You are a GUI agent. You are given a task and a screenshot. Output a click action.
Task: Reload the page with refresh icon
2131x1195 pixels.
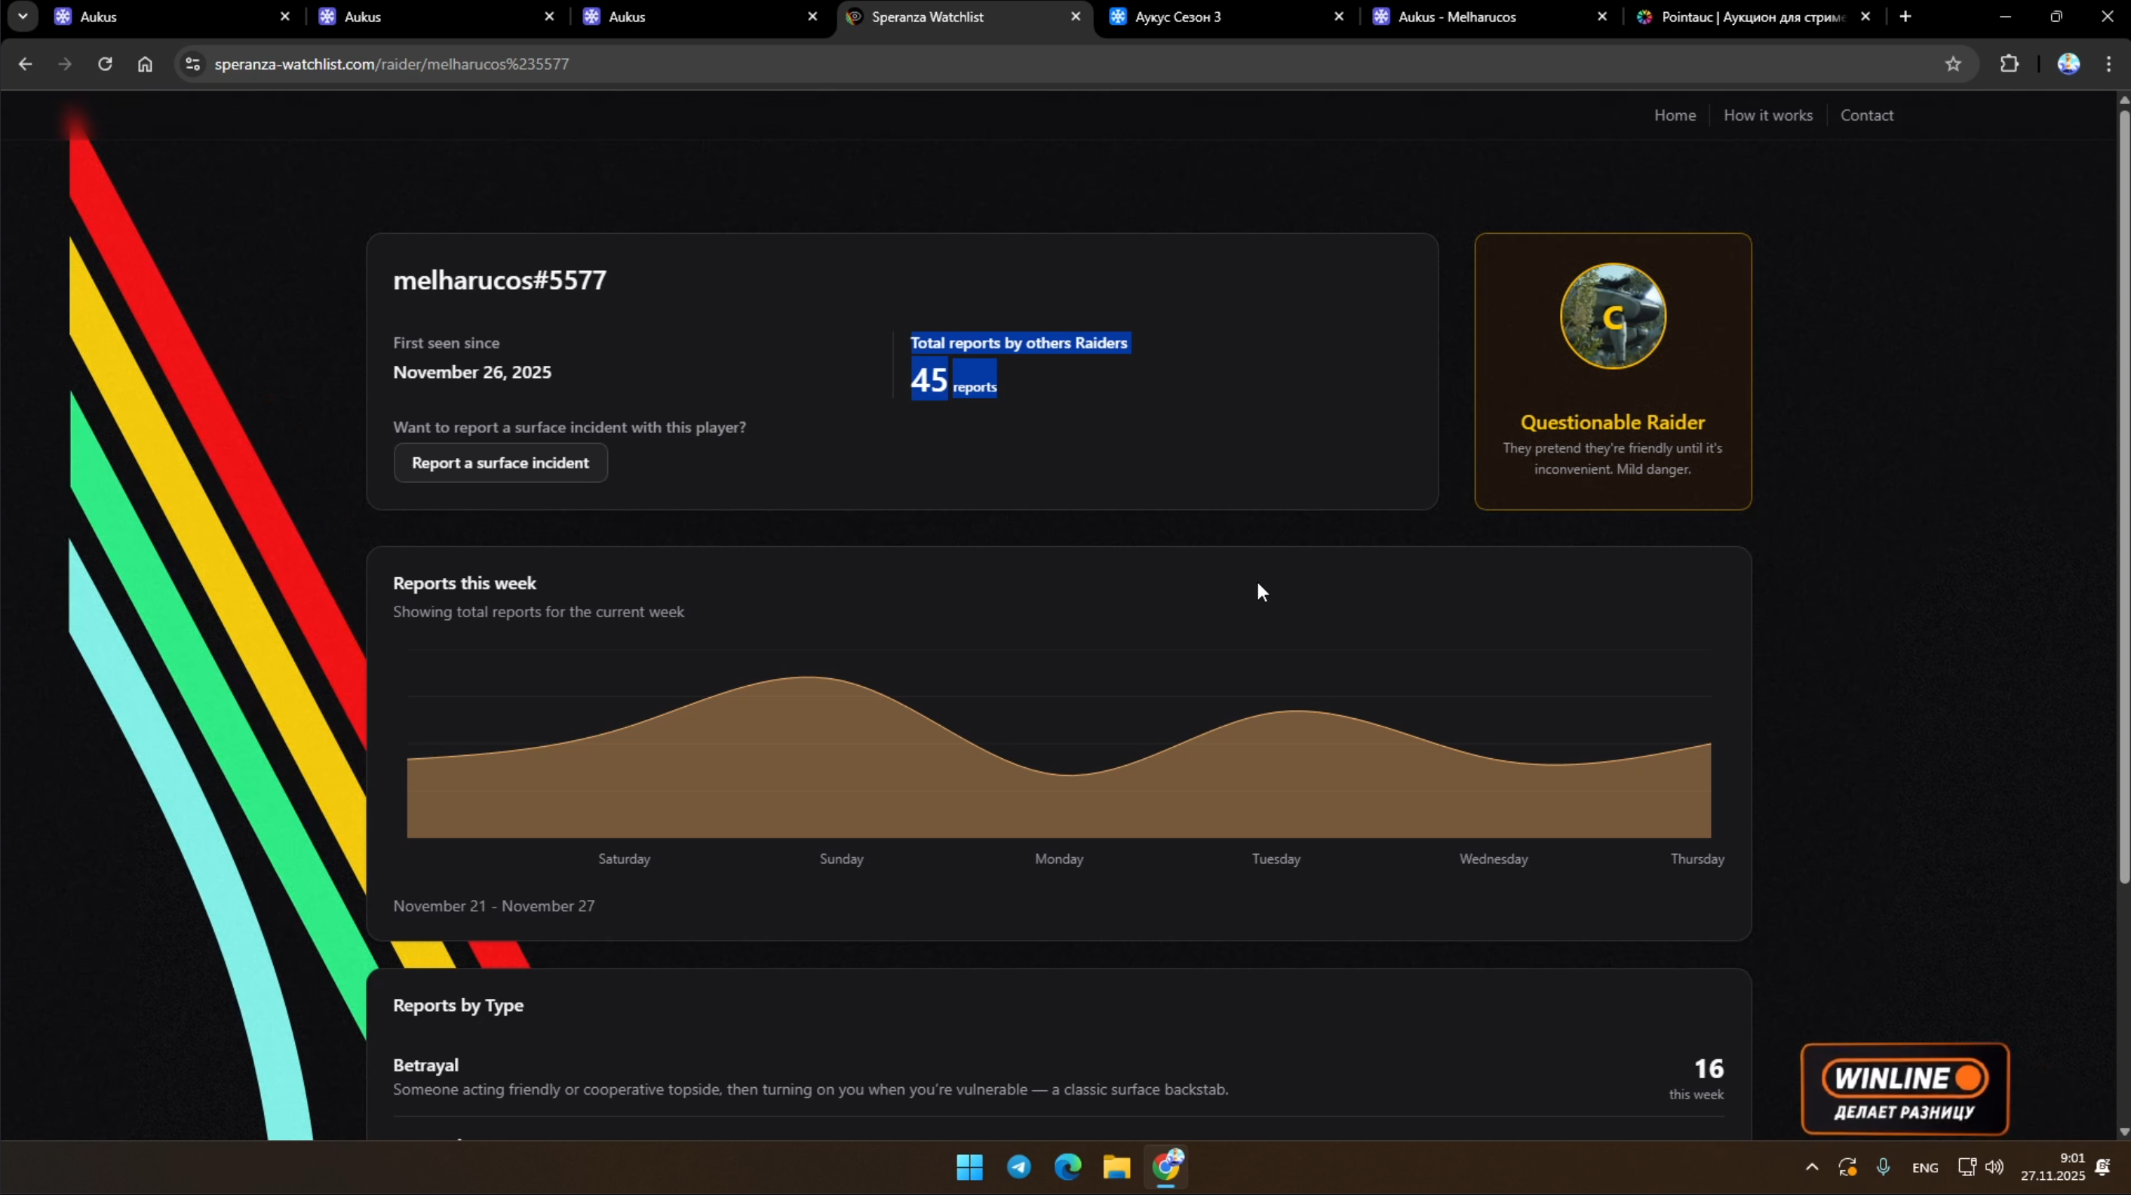(x=105, y=63)
